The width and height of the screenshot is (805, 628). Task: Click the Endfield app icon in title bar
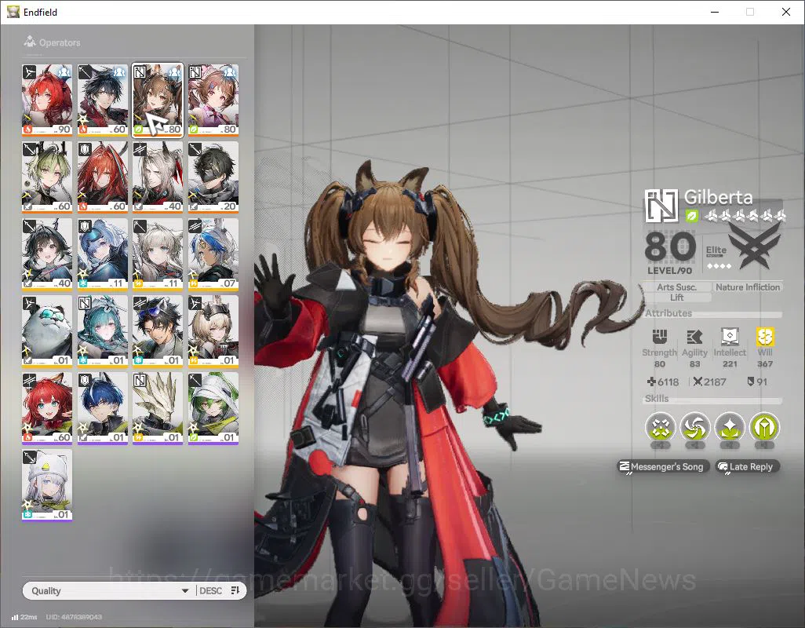[x=13, y=12]
